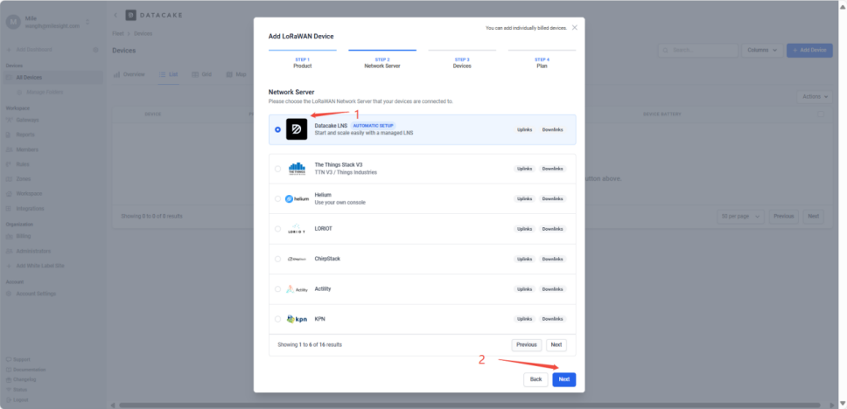Switch to Grid view tab
The width and height of the screenshot is (847, 409).
pos(202,74)
